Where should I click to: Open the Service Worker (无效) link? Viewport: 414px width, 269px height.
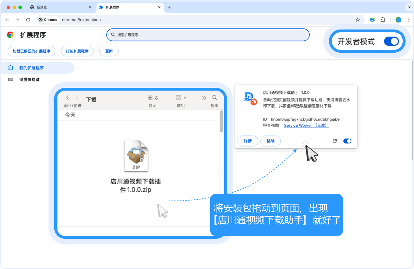306,125
